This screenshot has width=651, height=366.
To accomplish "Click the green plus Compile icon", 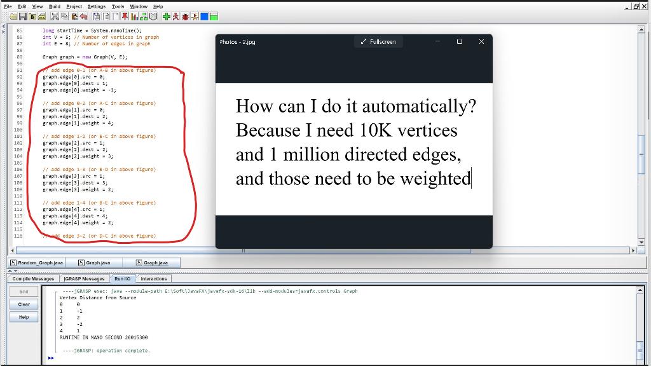I will (x=167, y=17).
